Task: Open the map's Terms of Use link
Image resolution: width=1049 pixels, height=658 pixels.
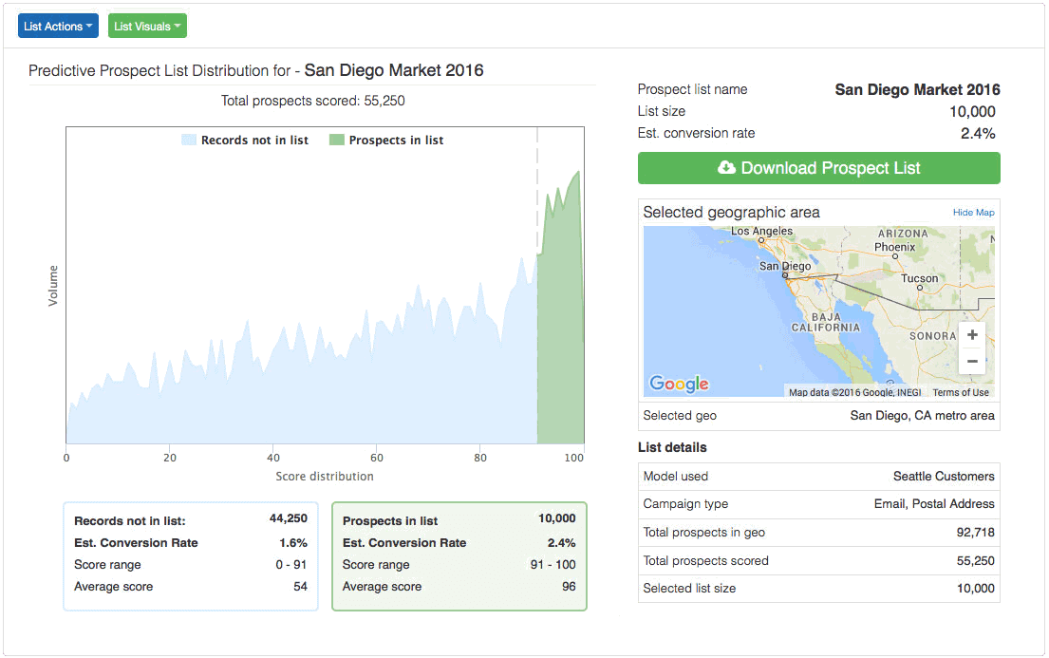Action: pos(960,391)
